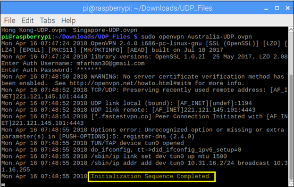Click the text 'Initialization Sequence Completed'
The image size is (294, 187).
pos(150,176)
